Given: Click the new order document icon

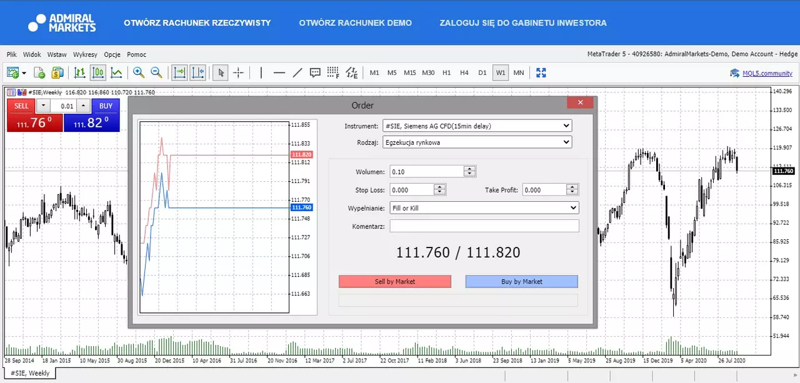Looking at the screenshot, I should coord(39,72).
